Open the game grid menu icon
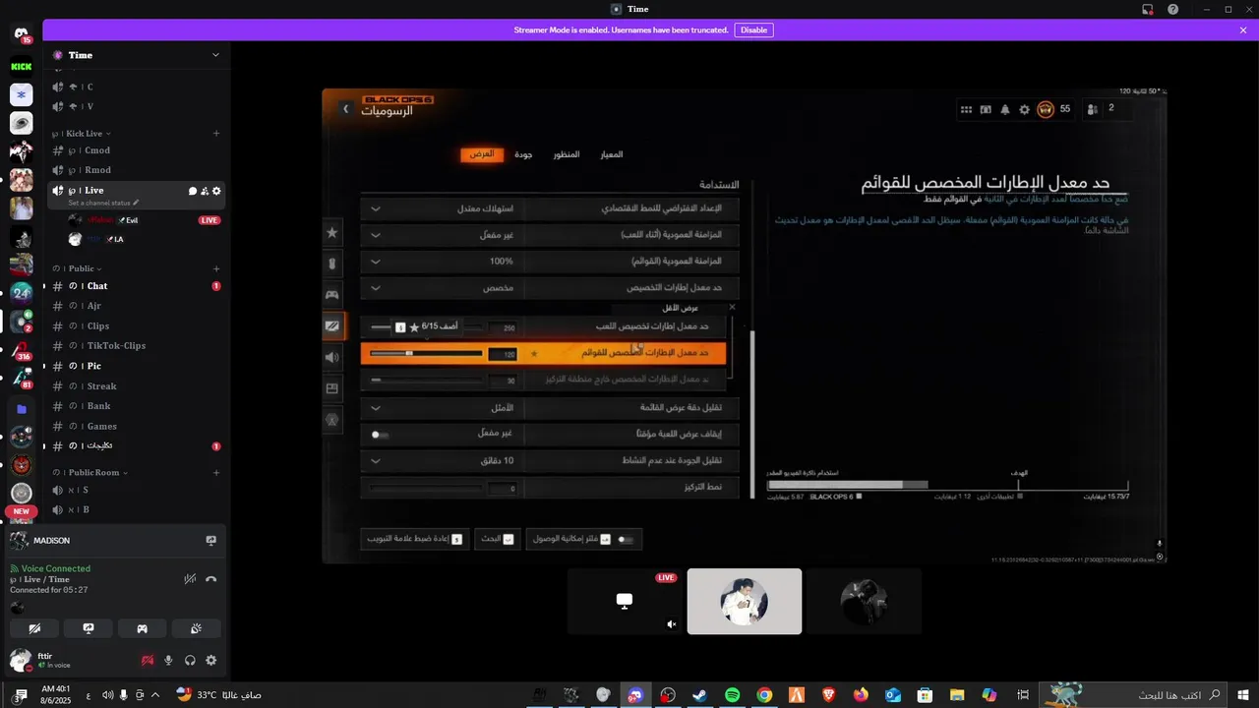The height and width of the screenshot is (708, 1259). [966, 109]
